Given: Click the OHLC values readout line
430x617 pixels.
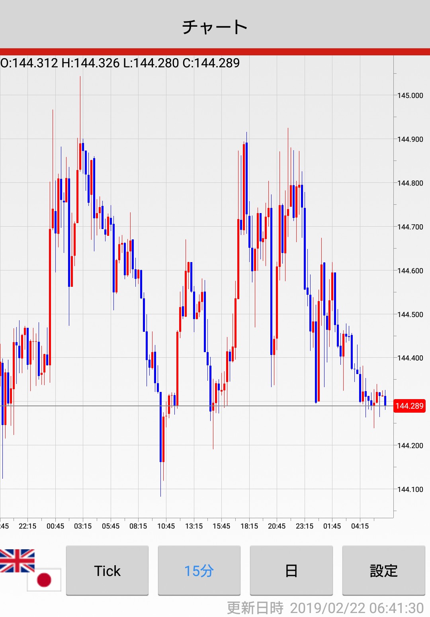Looking at the screenshot, I should tap(120, 63).
